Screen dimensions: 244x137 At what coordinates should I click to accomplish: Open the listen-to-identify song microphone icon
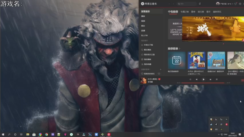click(x=200, y=4)
